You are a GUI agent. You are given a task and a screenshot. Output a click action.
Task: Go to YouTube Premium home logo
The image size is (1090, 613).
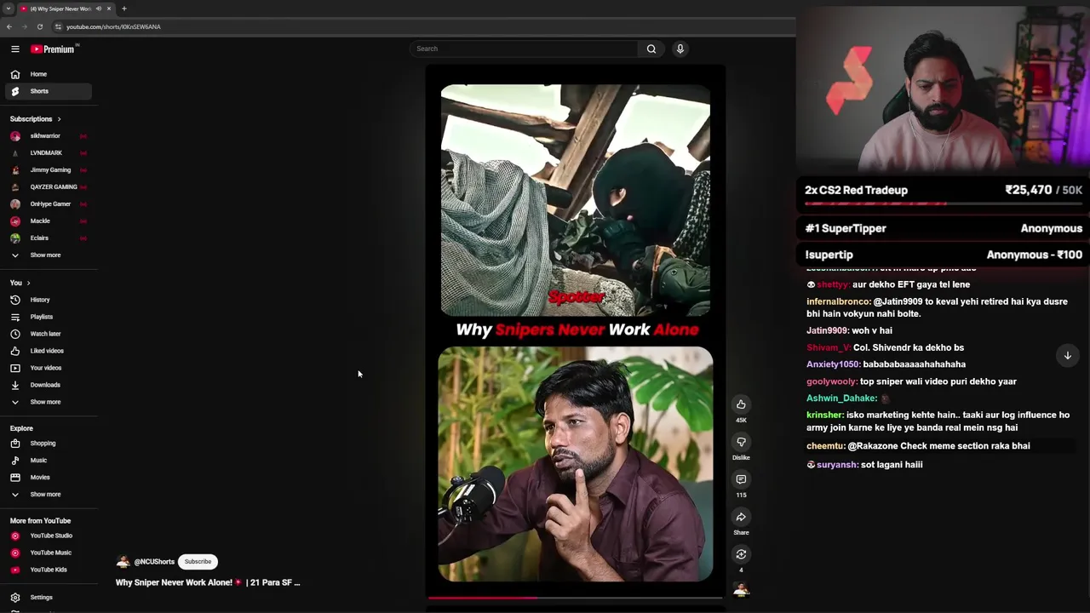(x=54, y=49)
